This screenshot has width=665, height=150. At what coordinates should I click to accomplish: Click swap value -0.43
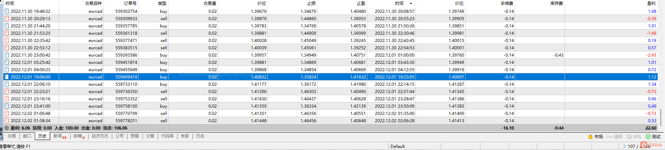(558, 55)
